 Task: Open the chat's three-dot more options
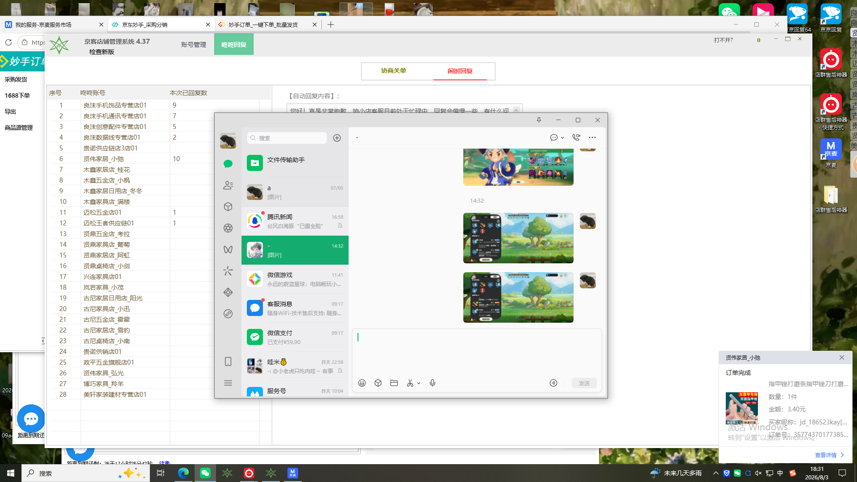tap(592, 137)
